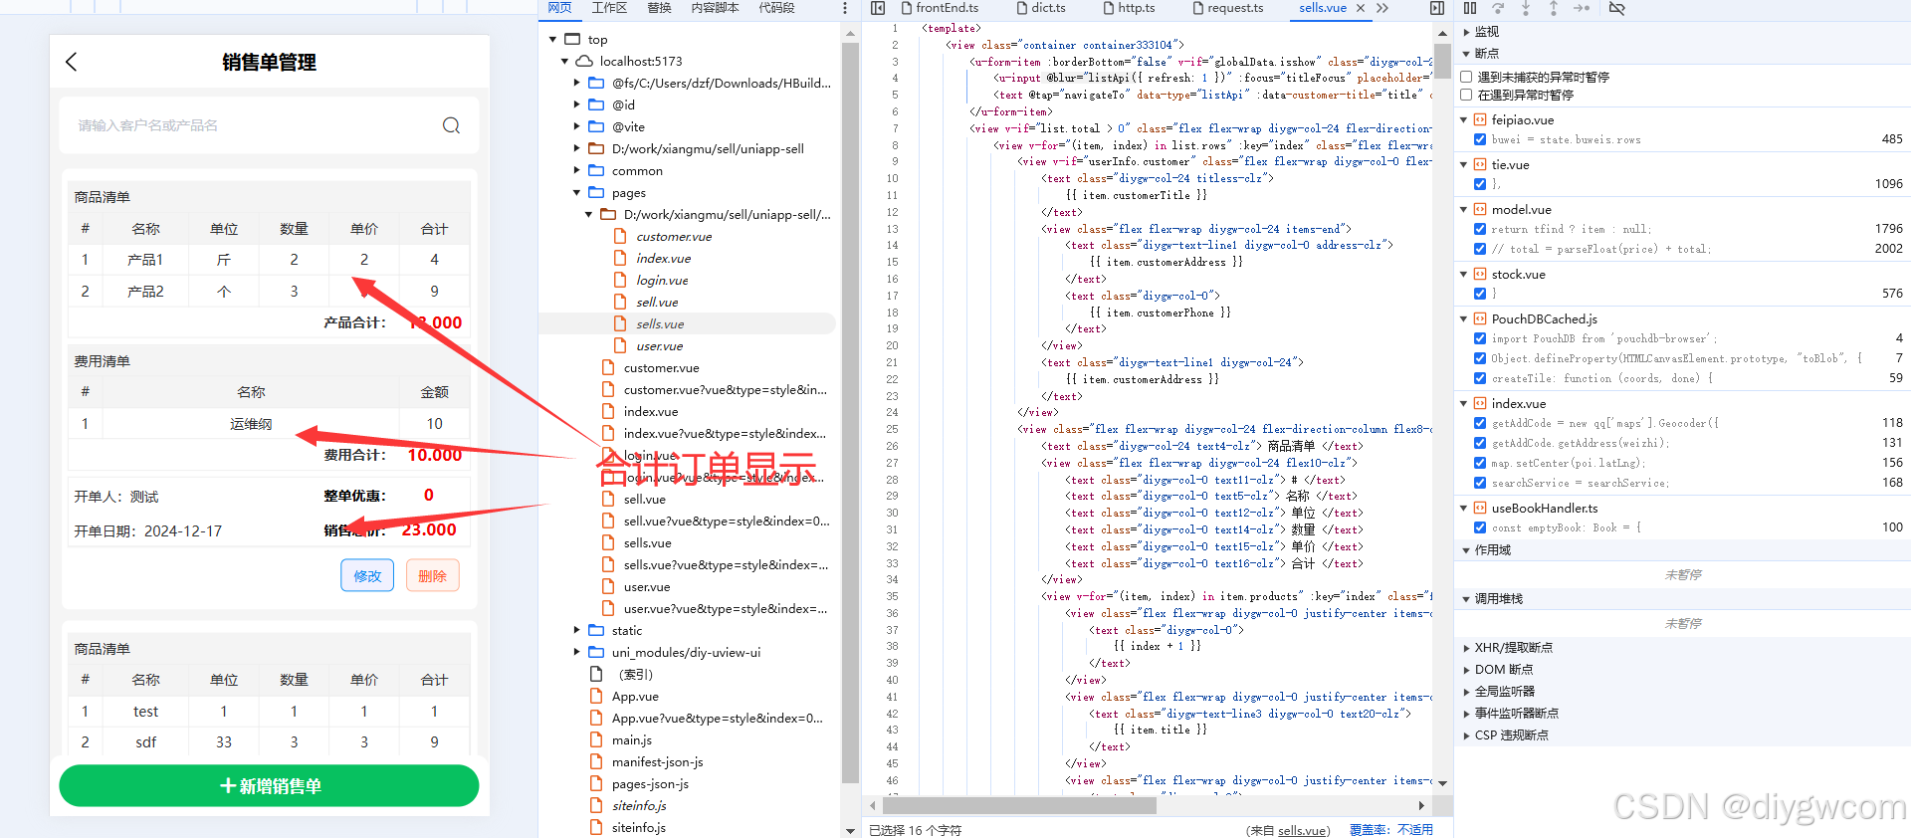Image resolution: width=1911 pixels, height=838 pixels.
Task: Toggle the navigator sidebar icon
Action: tap(878, 8)
